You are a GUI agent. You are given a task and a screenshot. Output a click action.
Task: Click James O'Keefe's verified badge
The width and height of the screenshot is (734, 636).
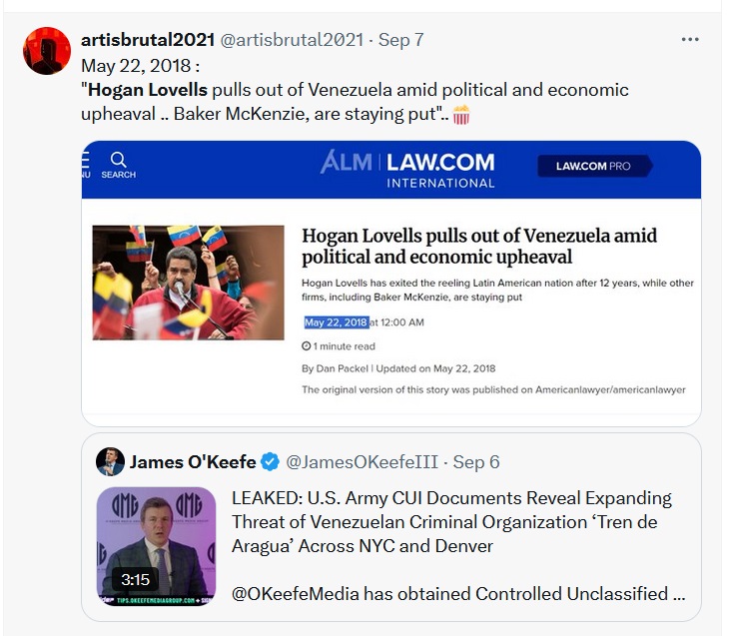pyautogui.click(x=270, y=462)
